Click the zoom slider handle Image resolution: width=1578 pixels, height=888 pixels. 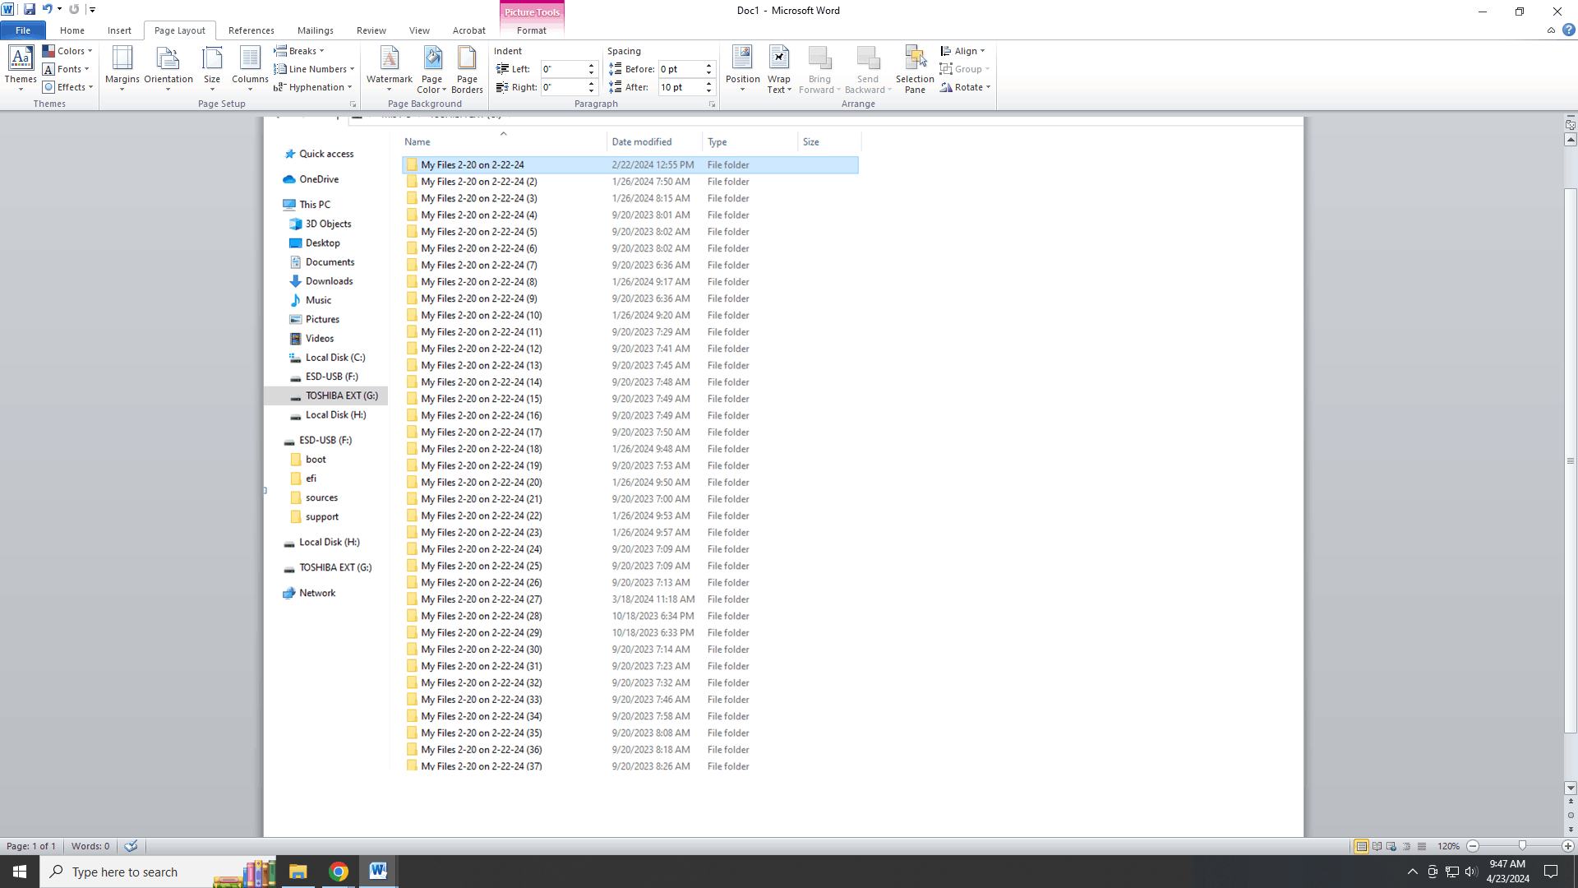(1522, 846)
